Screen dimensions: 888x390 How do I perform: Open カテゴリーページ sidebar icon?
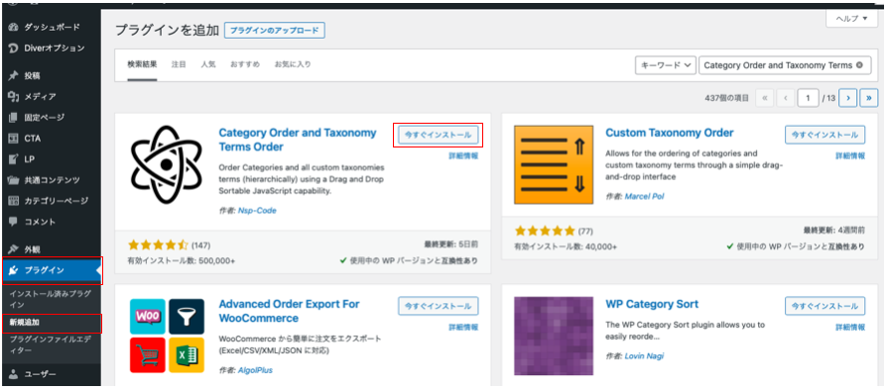coord(14,201)
